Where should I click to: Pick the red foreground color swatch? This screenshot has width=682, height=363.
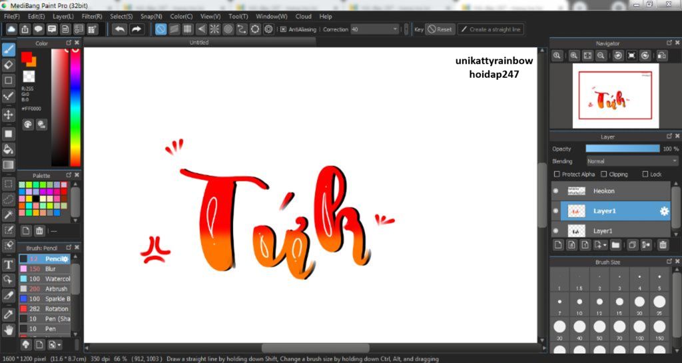click(x=27, y=57)
